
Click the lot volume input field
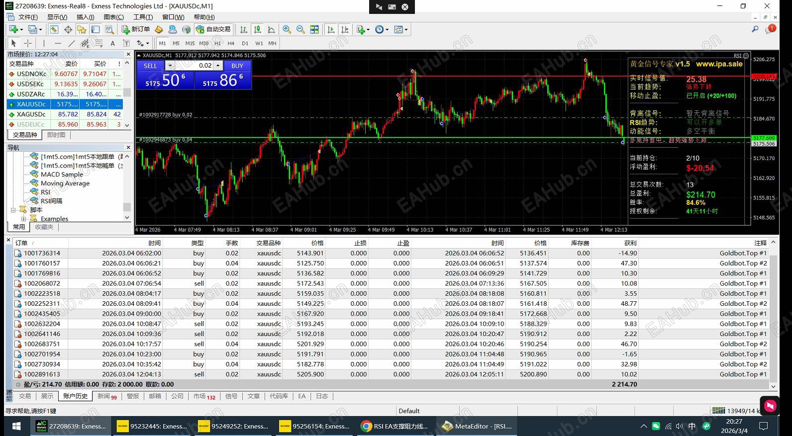pos(201,66)
